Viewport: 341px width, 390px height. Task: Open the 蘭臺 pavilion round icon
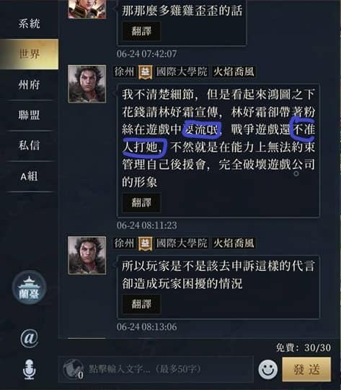pos(30,287)
